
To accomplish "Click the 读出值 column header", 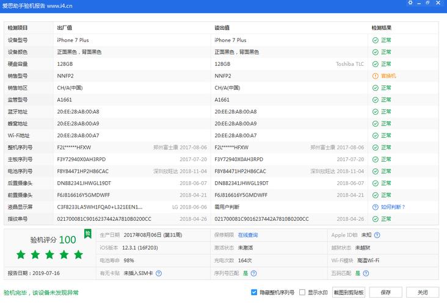I will [x=222, y=28].
